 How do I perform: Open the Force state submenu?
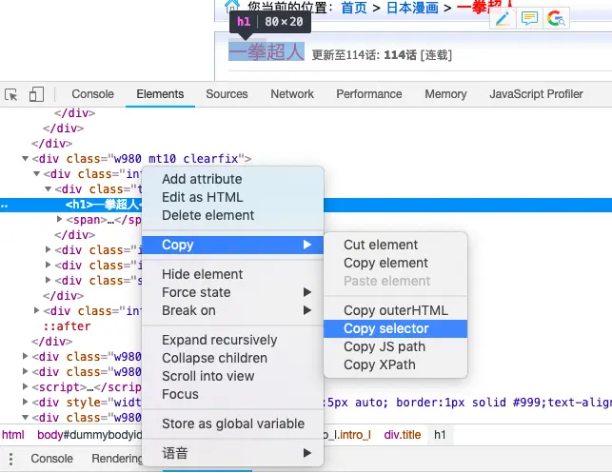click(x=233, y=292)
